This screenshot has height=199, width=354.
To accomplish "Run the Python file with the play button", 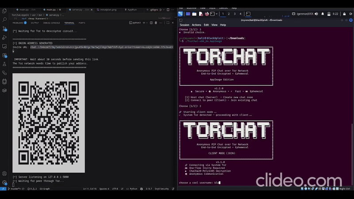I will point(161,10).
